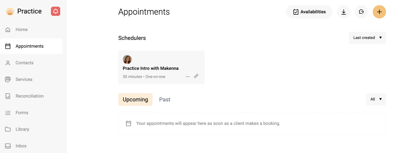Screen dimensions: 414x153
Task: Go to Inbox in sidebar
Action: click(x=31, y=146)
